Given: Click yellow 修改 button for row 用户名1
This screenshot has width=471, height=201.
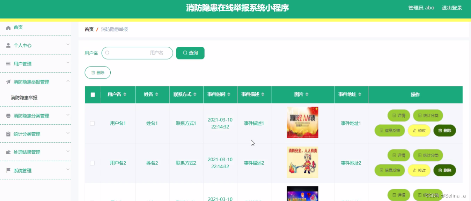Looking at the screenshot, I should click(x=419, y=131).
